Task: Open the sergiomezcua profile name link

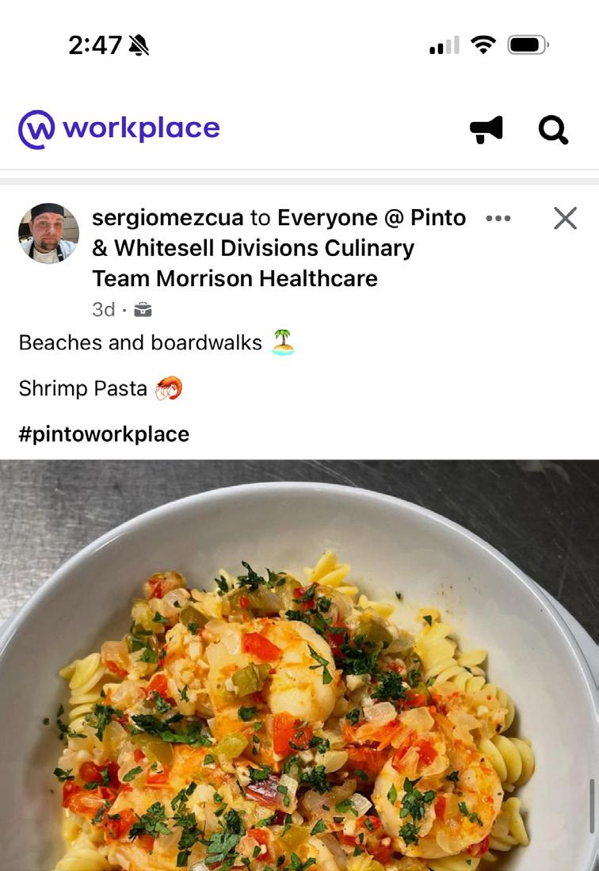Action: tap(168, 218)
